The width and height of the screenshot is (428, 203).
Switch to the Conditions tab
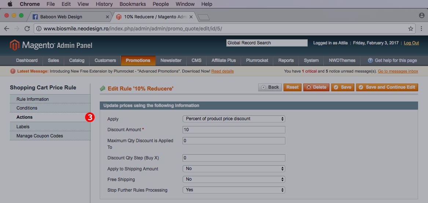coord(27,108)
